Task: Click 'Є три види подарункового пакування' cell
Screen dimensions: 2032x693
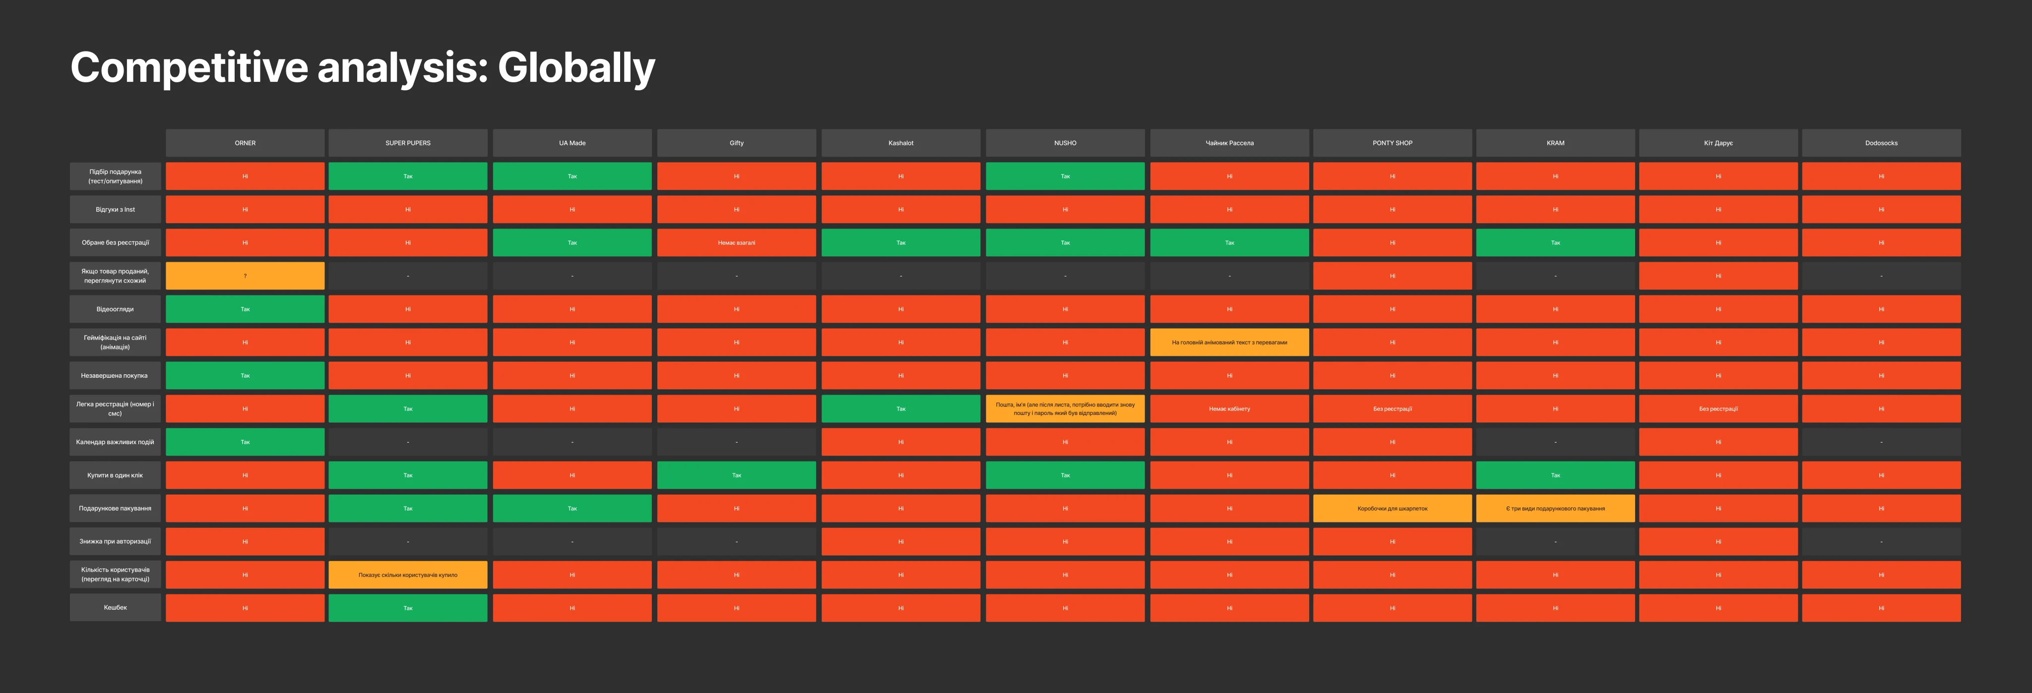Action: tap(1556, 509)
